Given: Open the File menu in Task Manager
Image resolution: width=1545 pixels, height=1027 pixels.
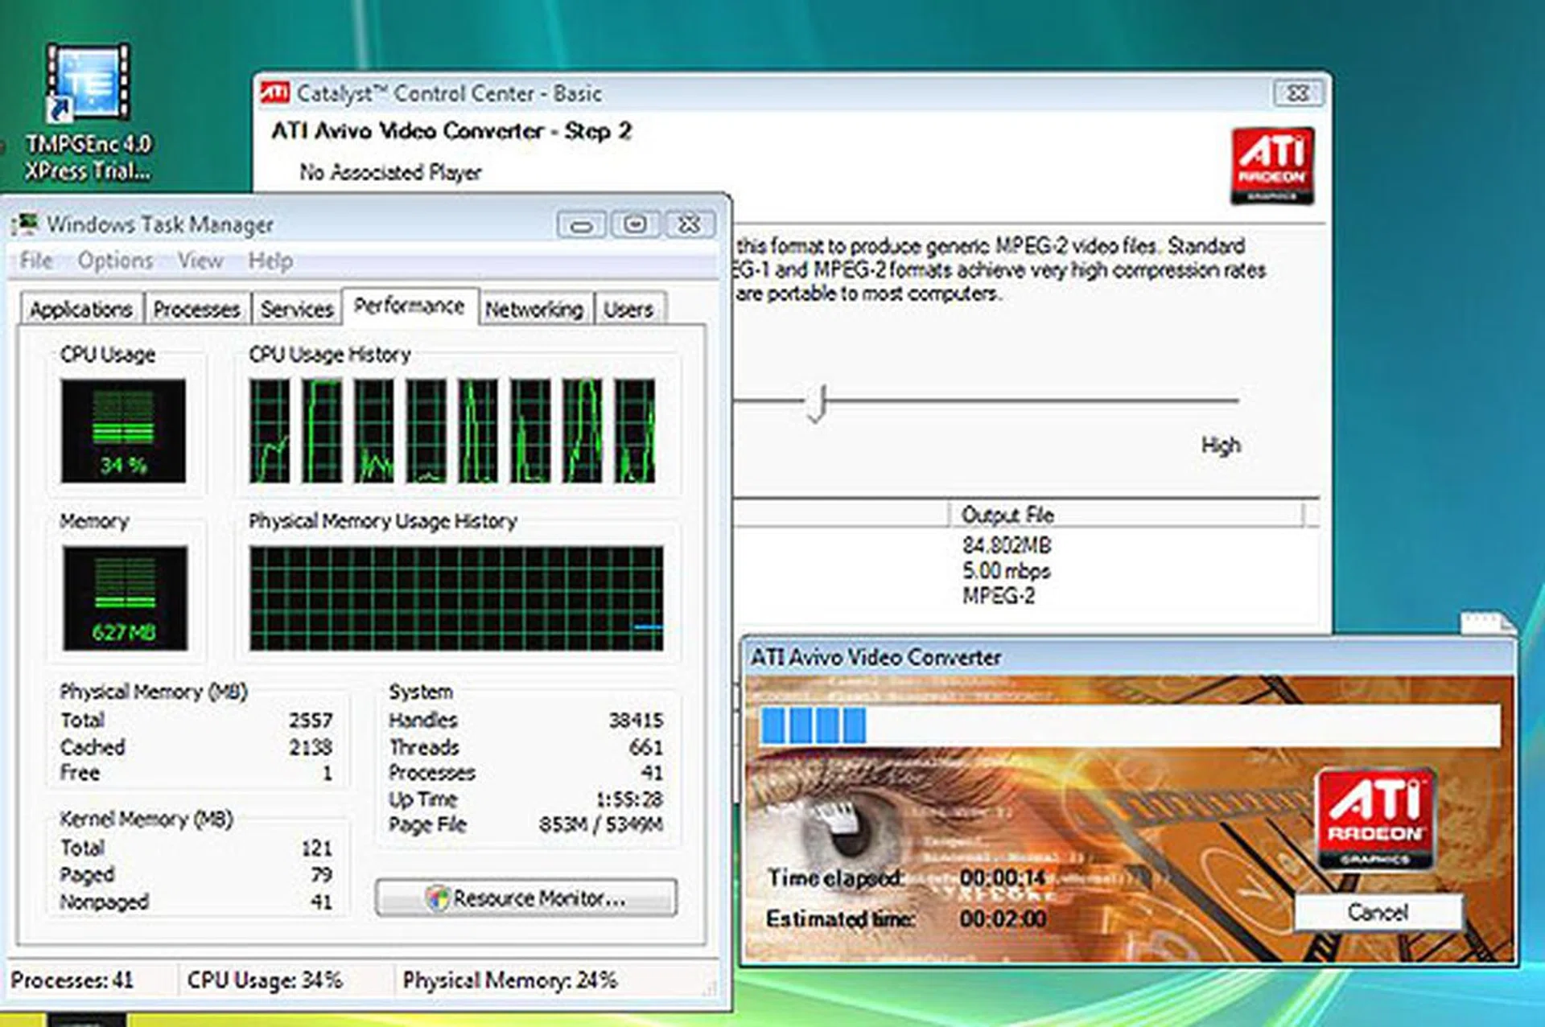Looking at the screenshot, I should point(36,261).
